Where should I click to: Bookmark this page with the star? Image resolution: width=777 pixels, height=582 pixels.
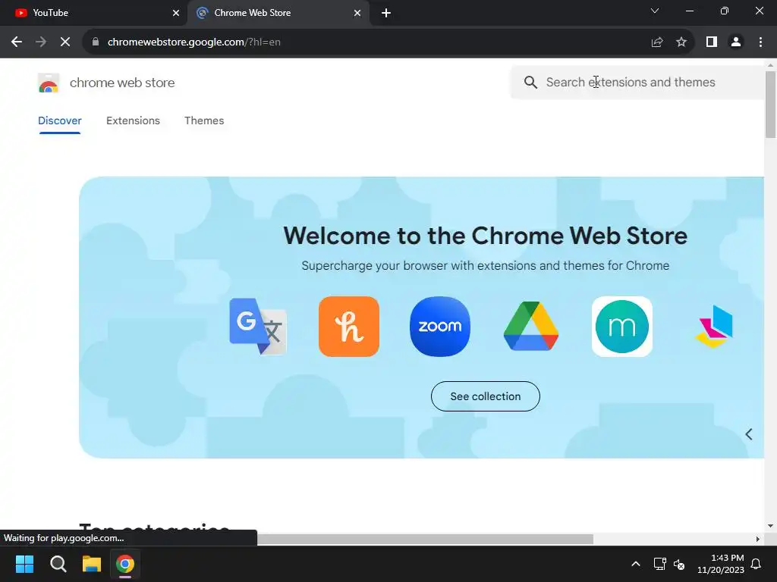tap(681, 42)
